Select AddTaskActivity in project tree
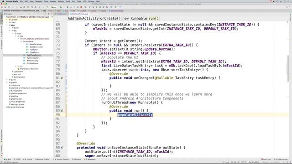Screen dimensions: 292x164 [34, 55]
